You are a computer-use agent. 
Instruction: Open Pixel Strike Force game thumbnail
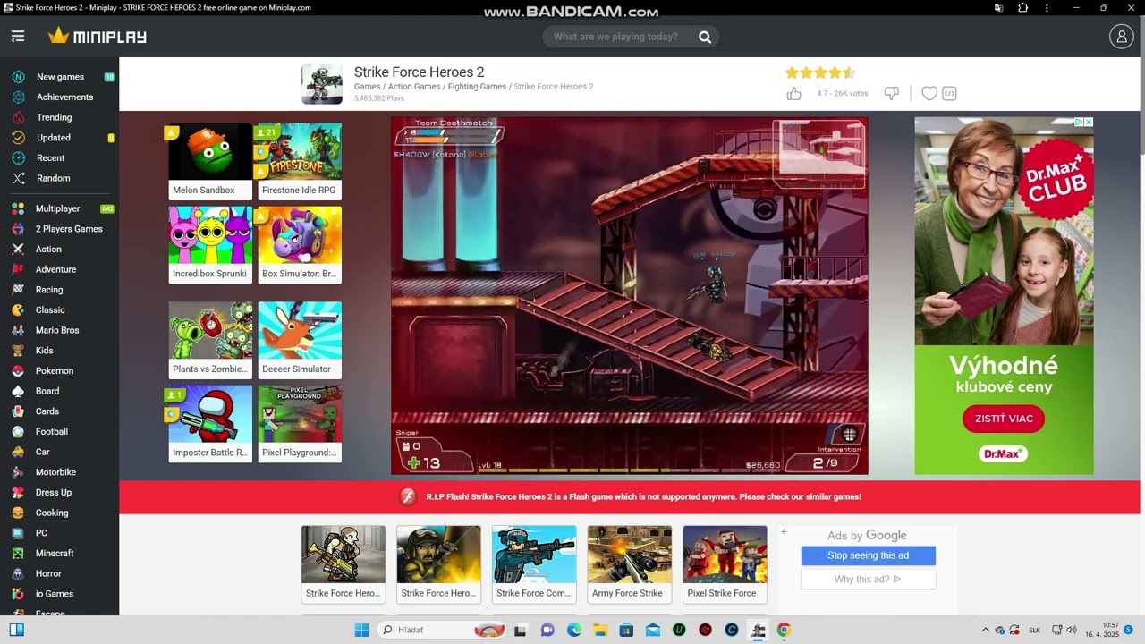[x=725, y=564]
